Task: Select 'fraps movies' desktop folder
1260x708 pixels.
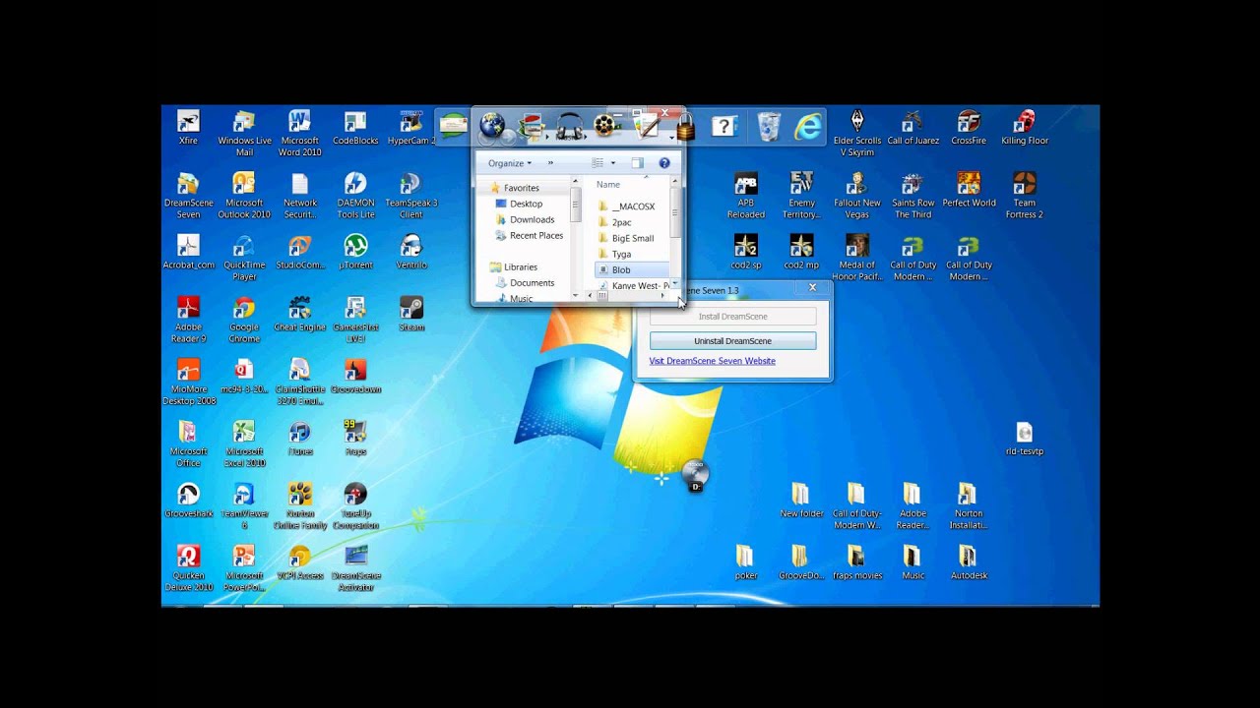Action: 856,562
